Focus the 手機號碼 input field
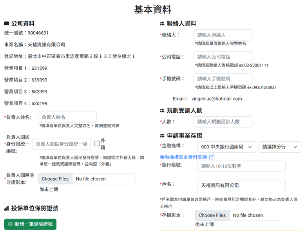 pos(223,79)
